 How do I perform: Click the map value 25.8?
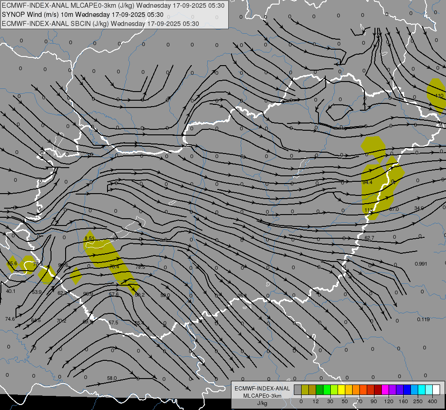(242, 296)
